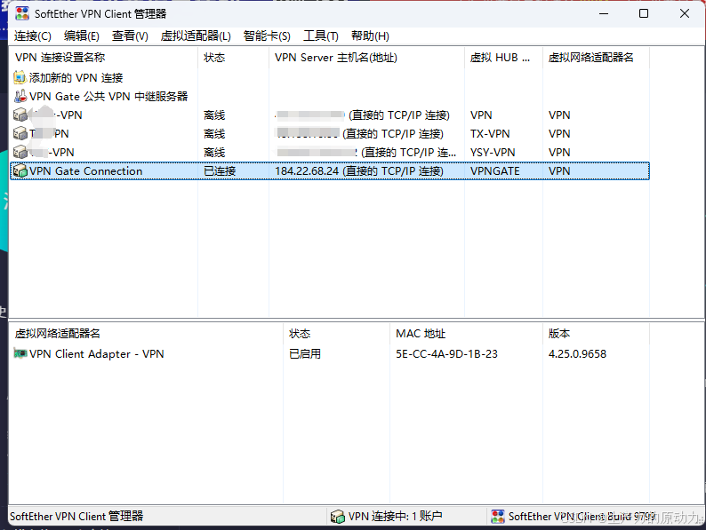Sort by VPN 连接设置名称 column header
The image size is (706, 530).
pyautogui.click(x=103, y=58)
